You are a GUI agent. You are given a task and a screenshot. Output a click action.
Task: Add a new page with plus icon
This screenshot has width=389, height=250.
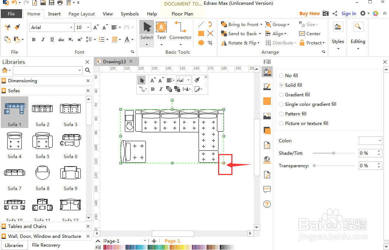tap(154, 241)
